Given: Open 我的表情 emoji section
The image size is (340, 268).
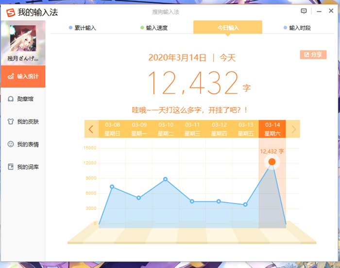Looking at the screenshot, I should pyautogui.click(x=23, y=144).
